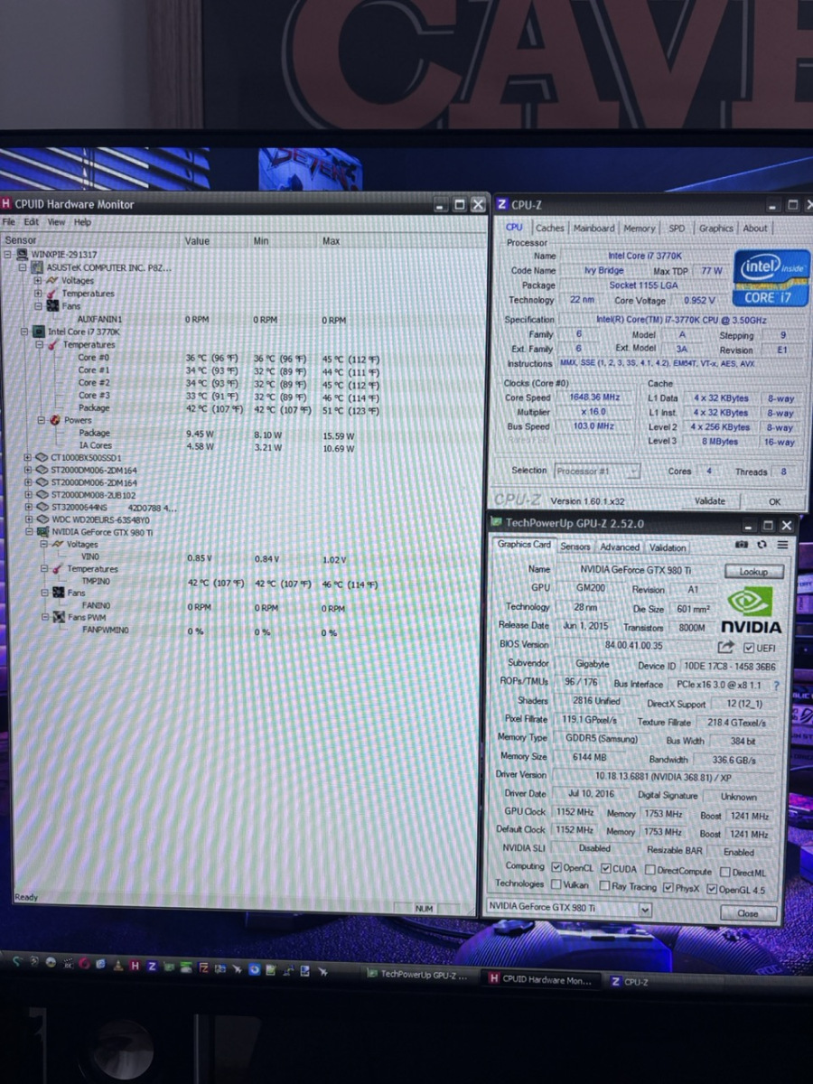
Task: Open the View menu in Hardware Monitor
Action: [56, 222]
